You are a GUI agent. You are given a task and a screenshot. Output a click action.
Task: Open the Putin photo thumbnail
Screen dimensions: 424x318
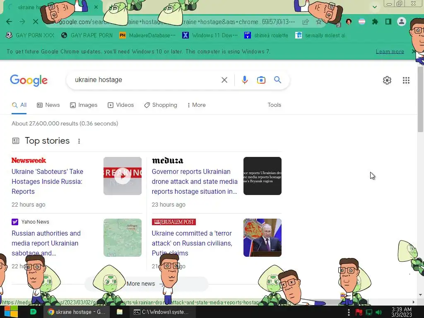(262, 237)
